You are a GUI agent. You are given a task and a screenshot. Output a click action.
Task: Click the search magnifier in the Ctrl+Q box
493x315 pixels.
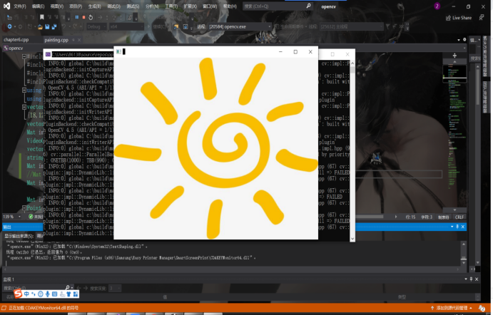(x=308, y=6)
